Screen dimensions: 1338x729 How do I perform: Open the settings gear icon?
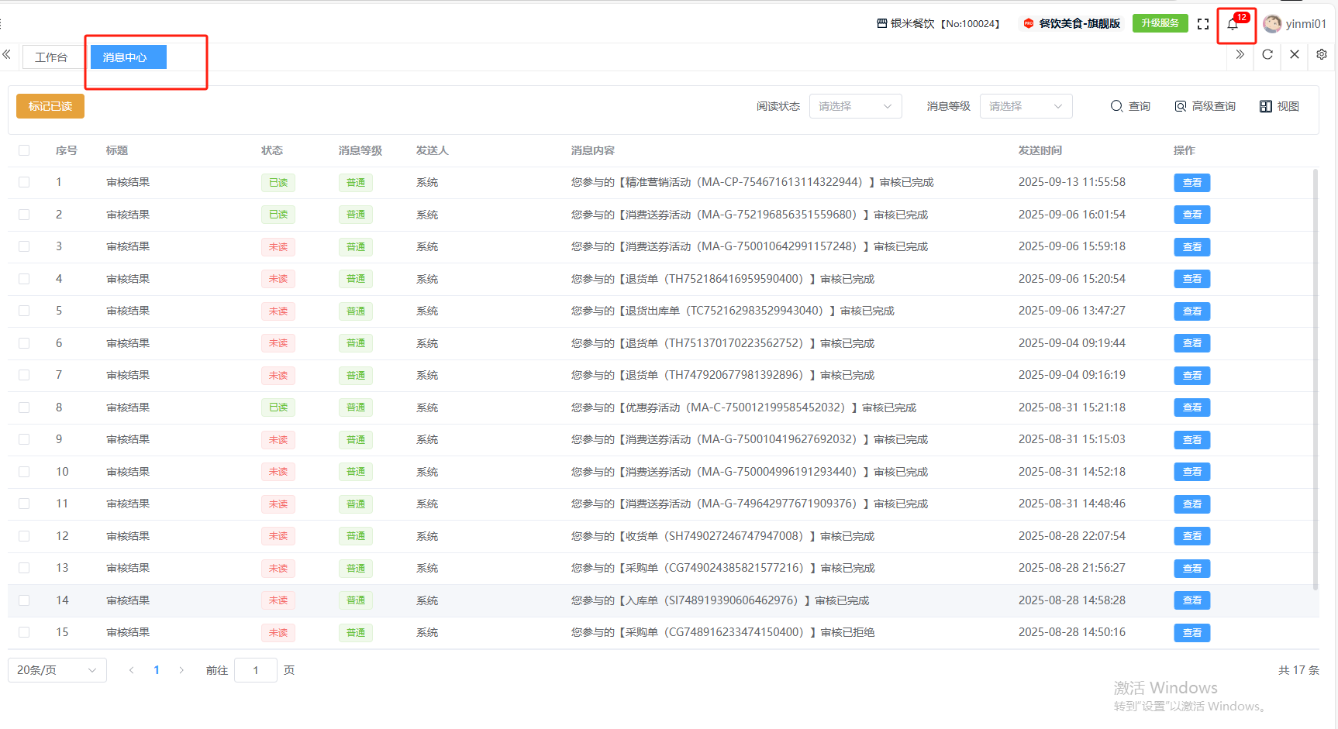click(x=1322, y=54)
